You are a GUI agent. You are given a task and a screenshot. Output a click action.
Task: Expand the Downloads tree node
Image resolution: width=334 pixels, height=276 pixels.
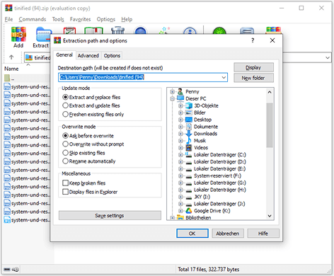tap(180, 134)
